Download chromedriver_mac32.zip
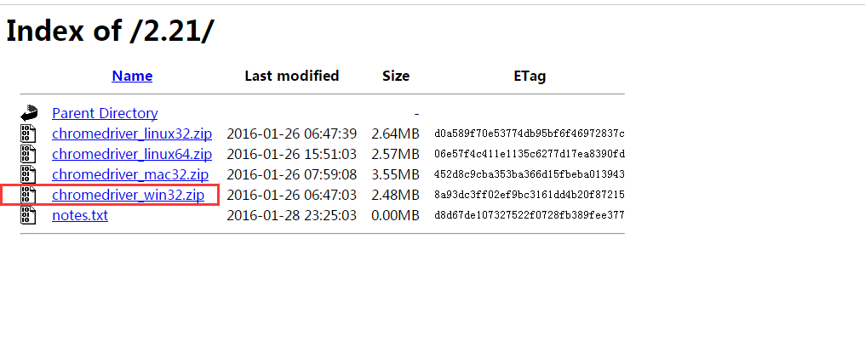The height and width of the screenshot is (358, 865). tap(130, 174)
